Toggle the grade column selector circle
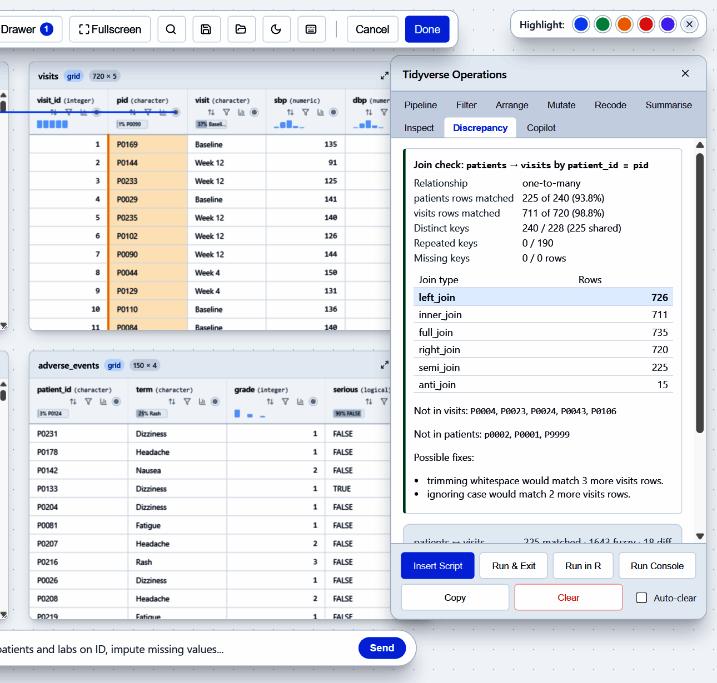The width and height of the screenshot is (717, 683). click(x=313, y=401)
